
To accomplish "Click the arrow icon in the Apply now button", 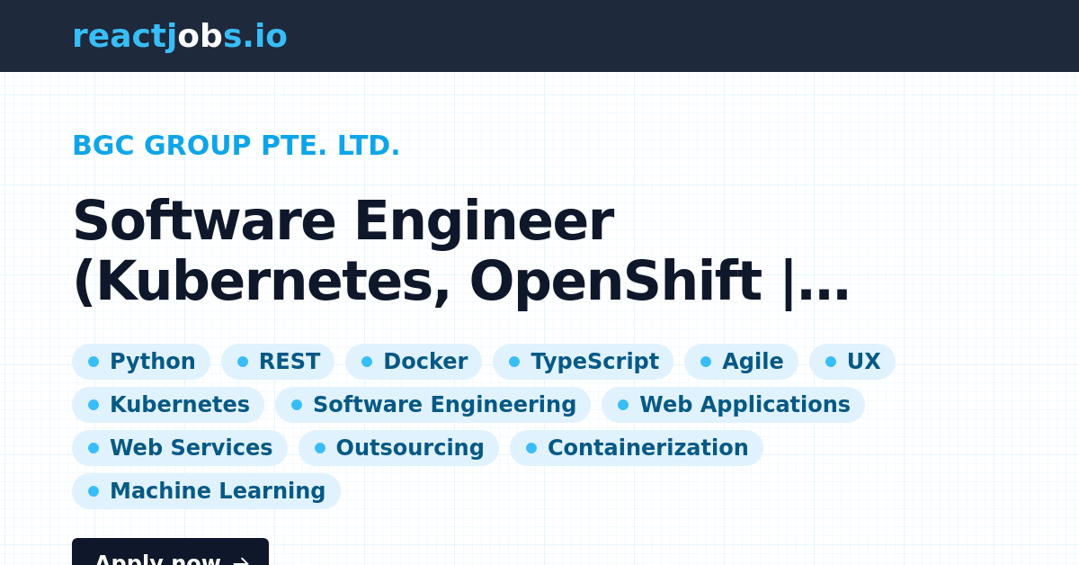I will point(240,560).
